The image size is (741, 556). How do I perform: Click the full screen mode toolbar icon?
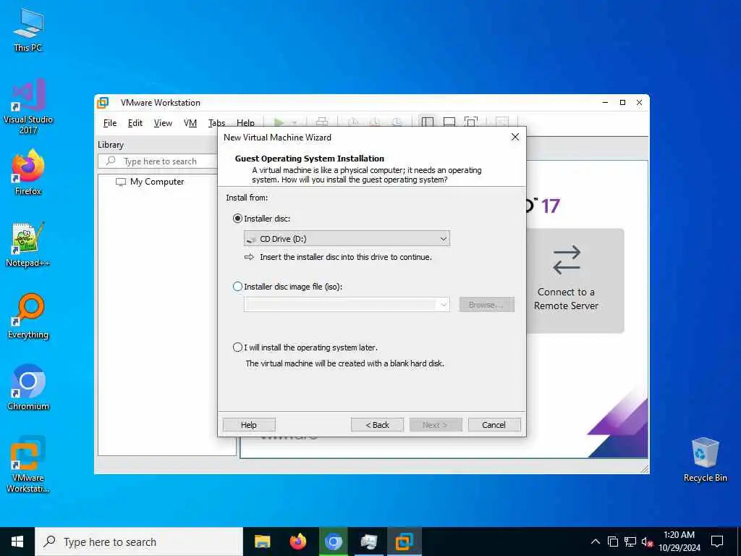(x=471, y=122)
